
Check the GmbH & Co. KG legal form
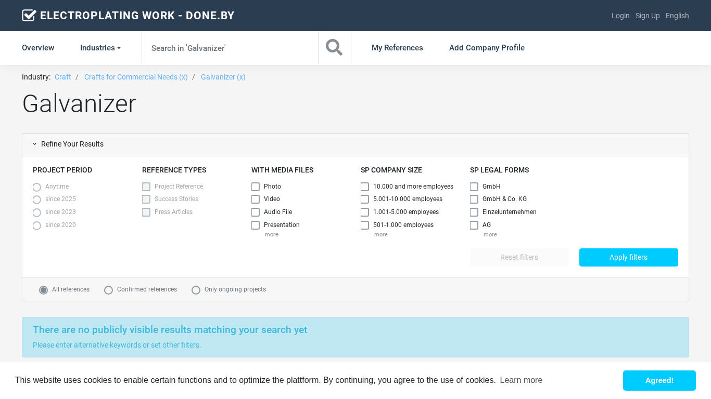point(474,199)
